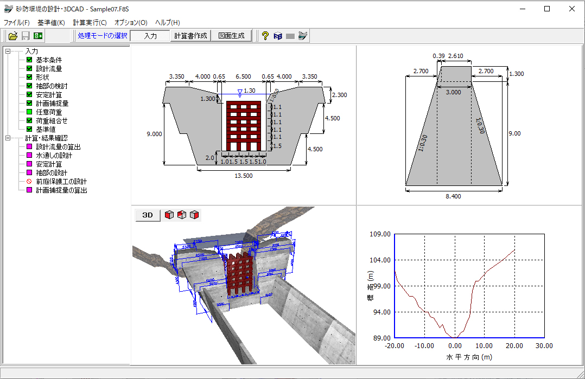Select the unchecked 任意荷重 tree item

(x=49, y=112)
